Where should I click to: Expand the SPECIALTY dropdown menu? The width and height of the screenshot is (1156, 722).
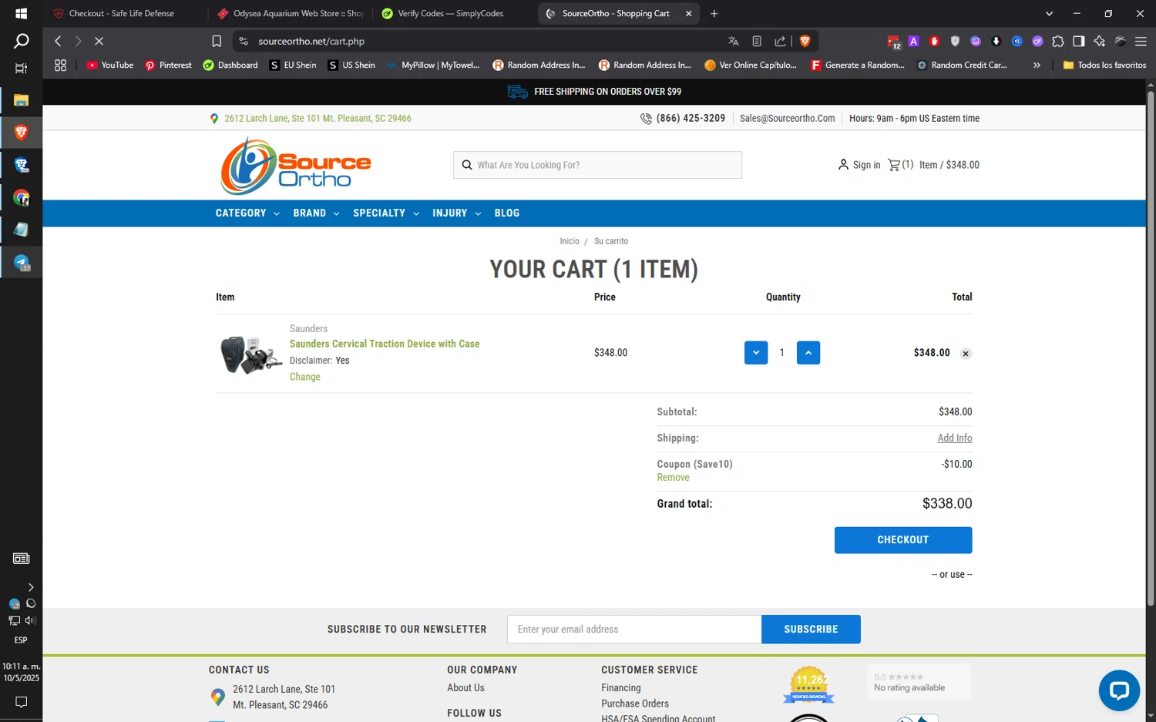click(x=386, y=213)
